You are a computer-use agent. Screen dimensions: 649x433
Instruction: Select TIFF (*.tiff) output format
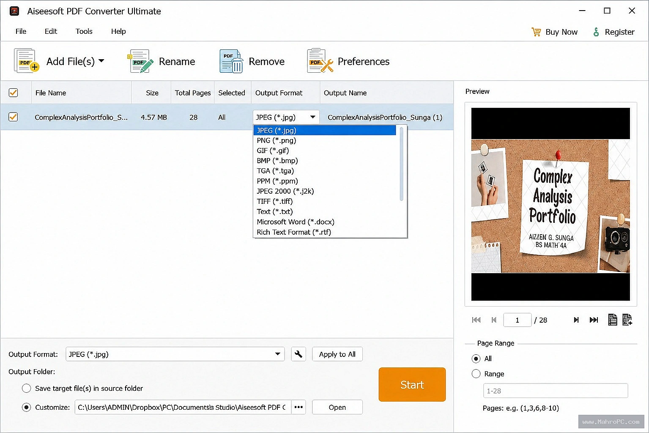325,201
